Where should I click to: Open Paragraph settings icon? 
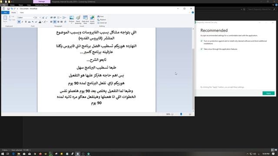pos(65,22)
